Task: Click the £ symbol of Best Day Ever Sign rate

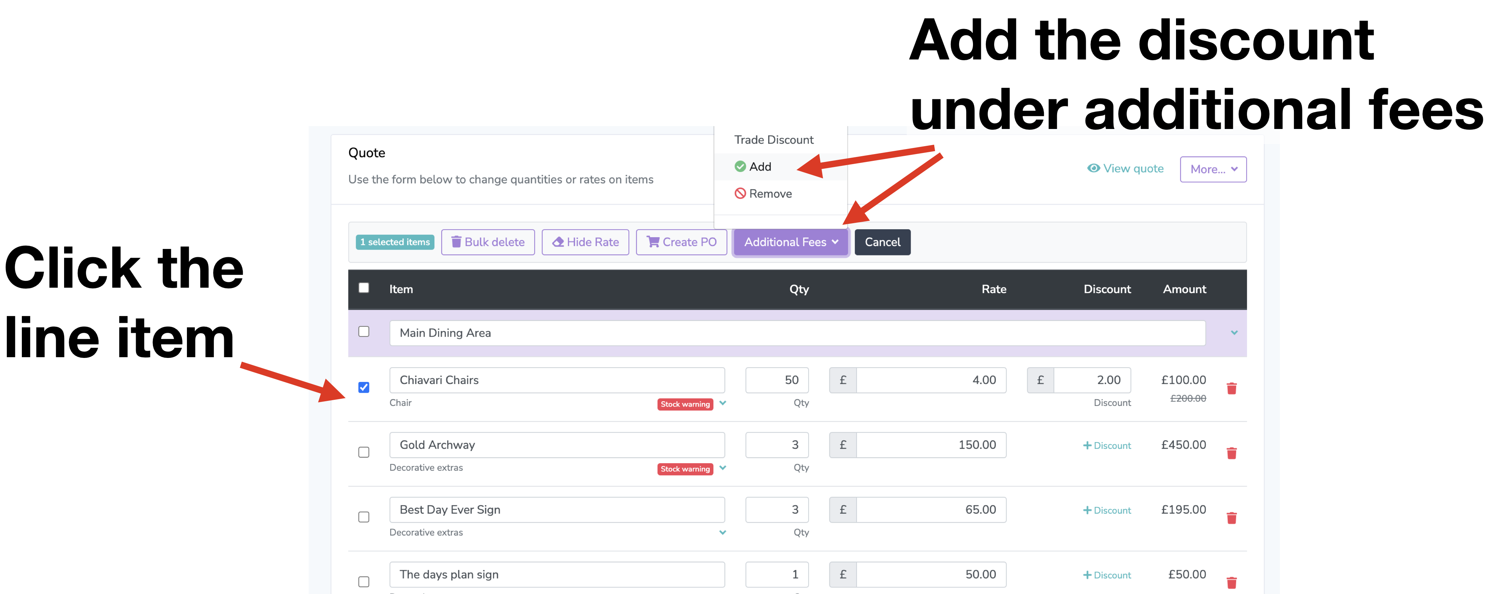Action: pos(843,509)
